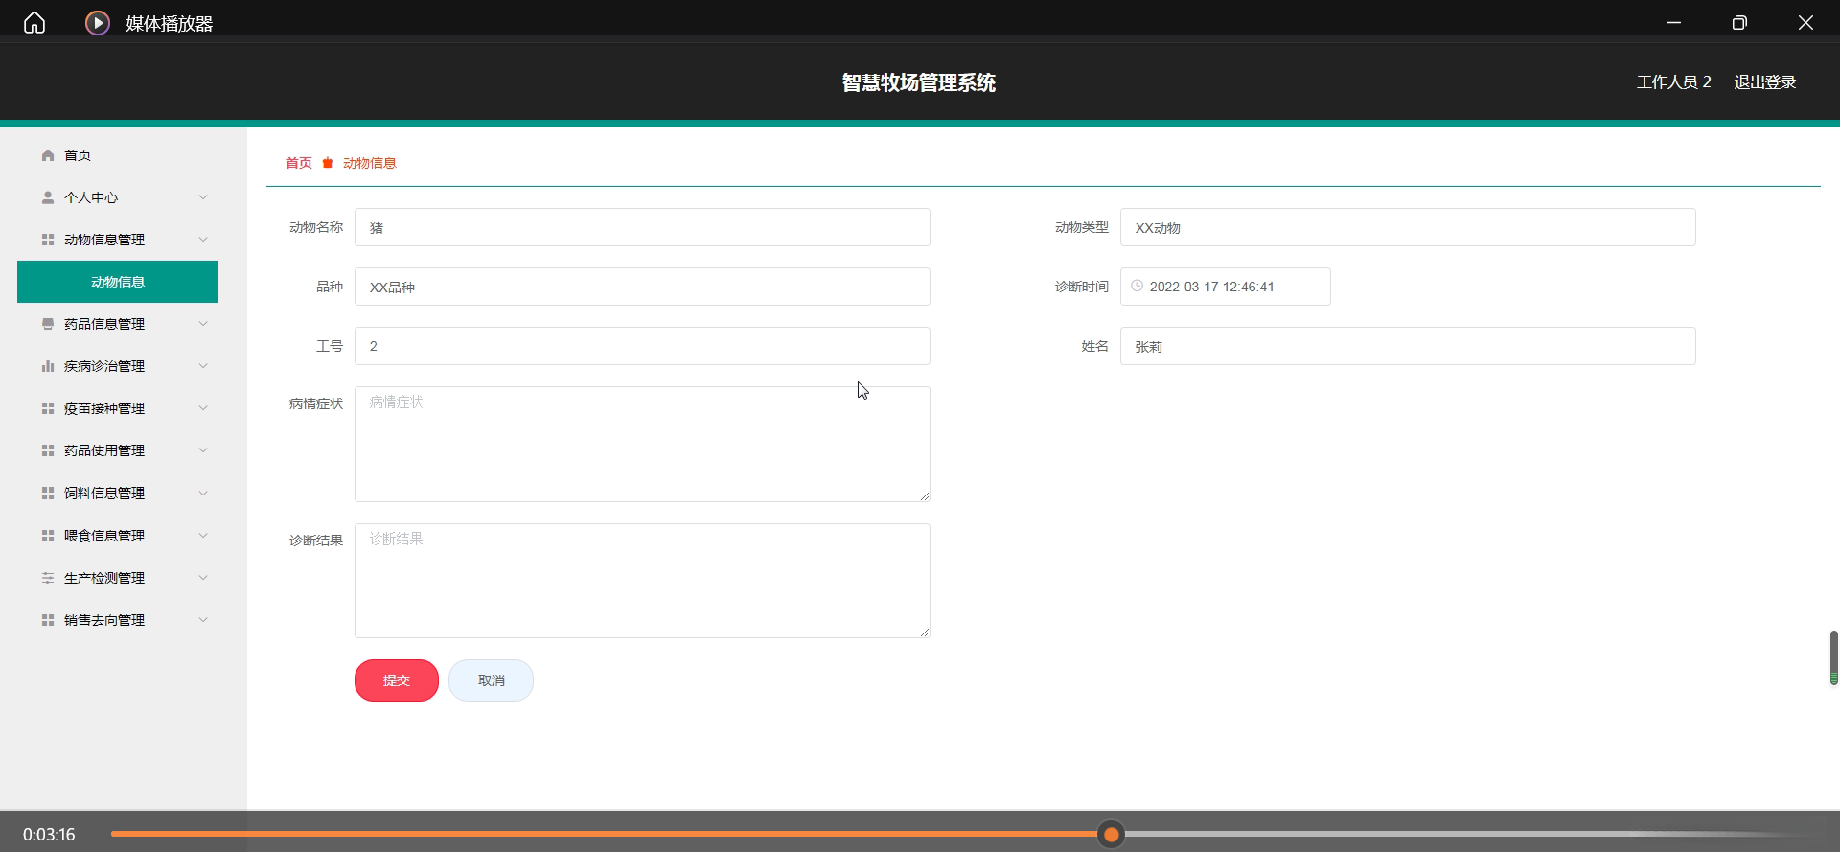Click the house icon beside 首页 in sidebar

click(48, 155)
